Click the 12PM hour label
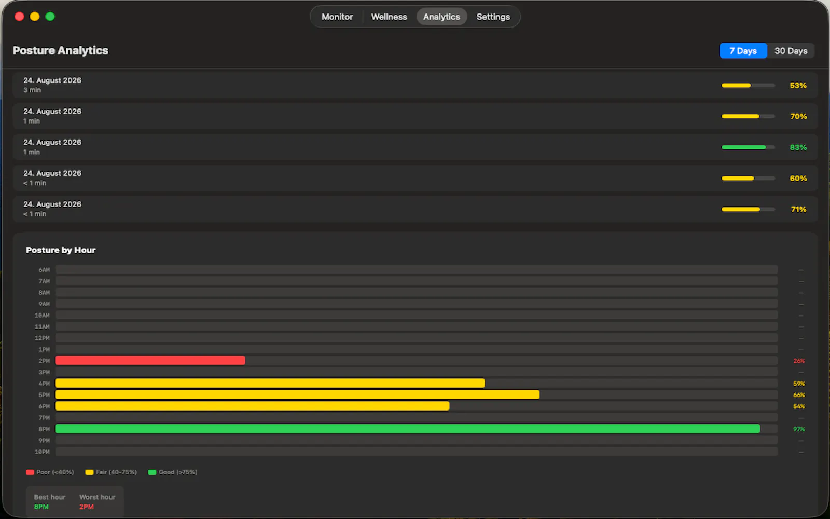Image resolution: width=830 pixels, height=519 pixels. 42,338
